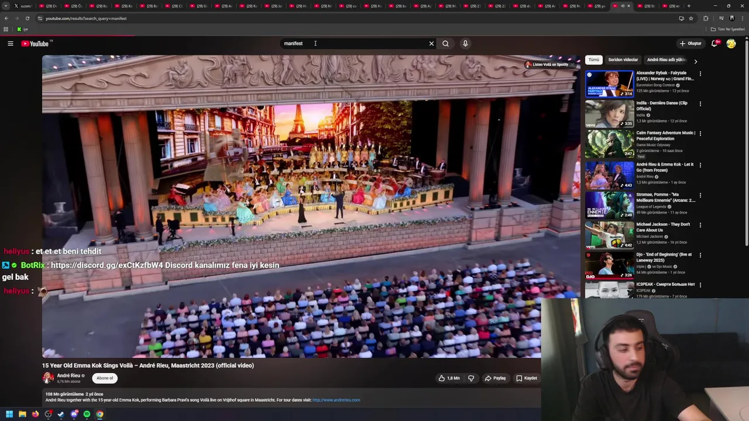The image size is (749, 421).
Task: Open options for IC3PEAK video
Action: pyautogui.click(x=700, y=285)
